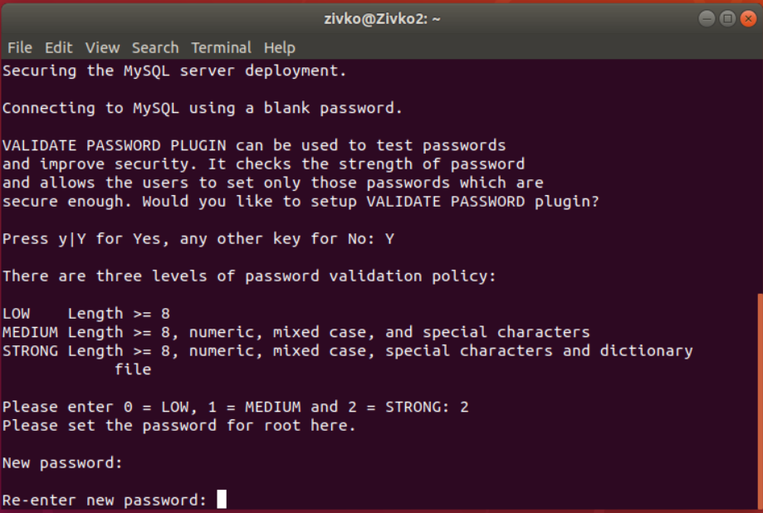Click the VALIDATE PASSWORD PLUGIN text

point(126,145)
